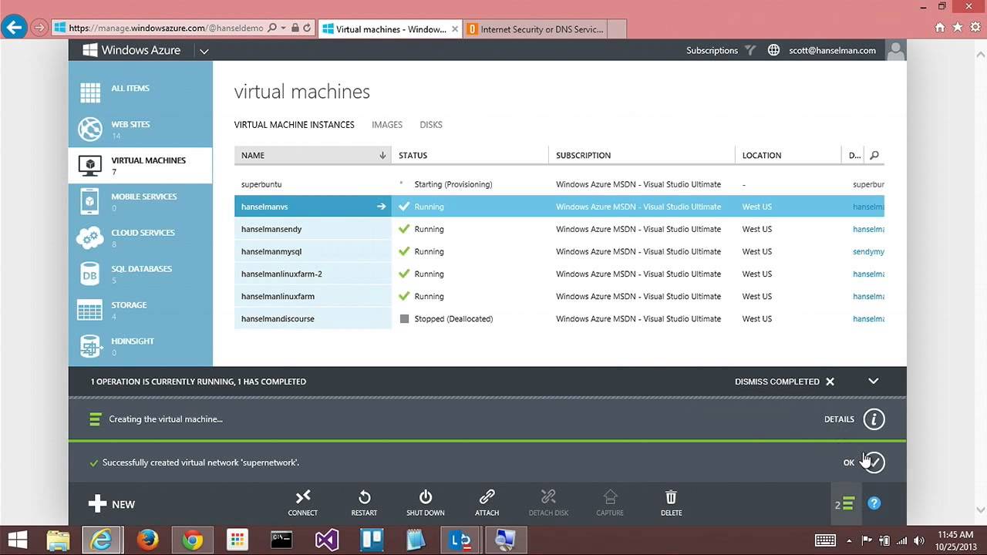
Task: Open Cloud Services in the sidebar
Action: pos(140,237)
